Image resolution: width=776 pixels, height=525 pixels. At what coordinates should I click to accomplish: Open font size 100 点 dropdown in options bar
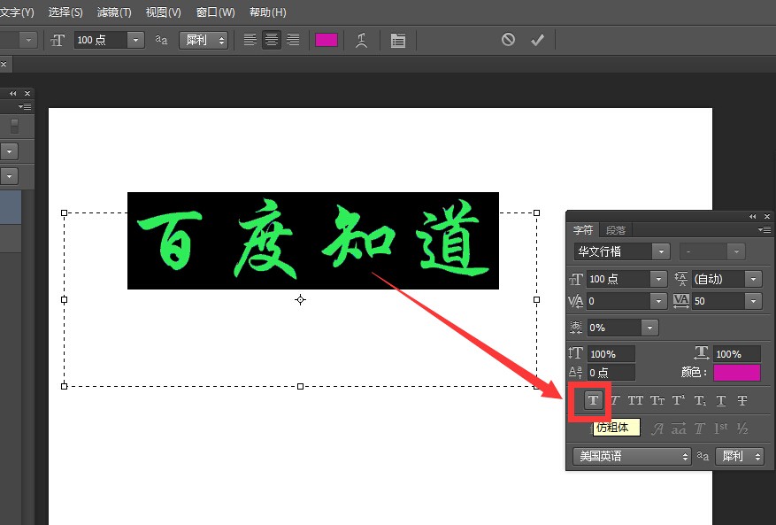click(135, 40)
